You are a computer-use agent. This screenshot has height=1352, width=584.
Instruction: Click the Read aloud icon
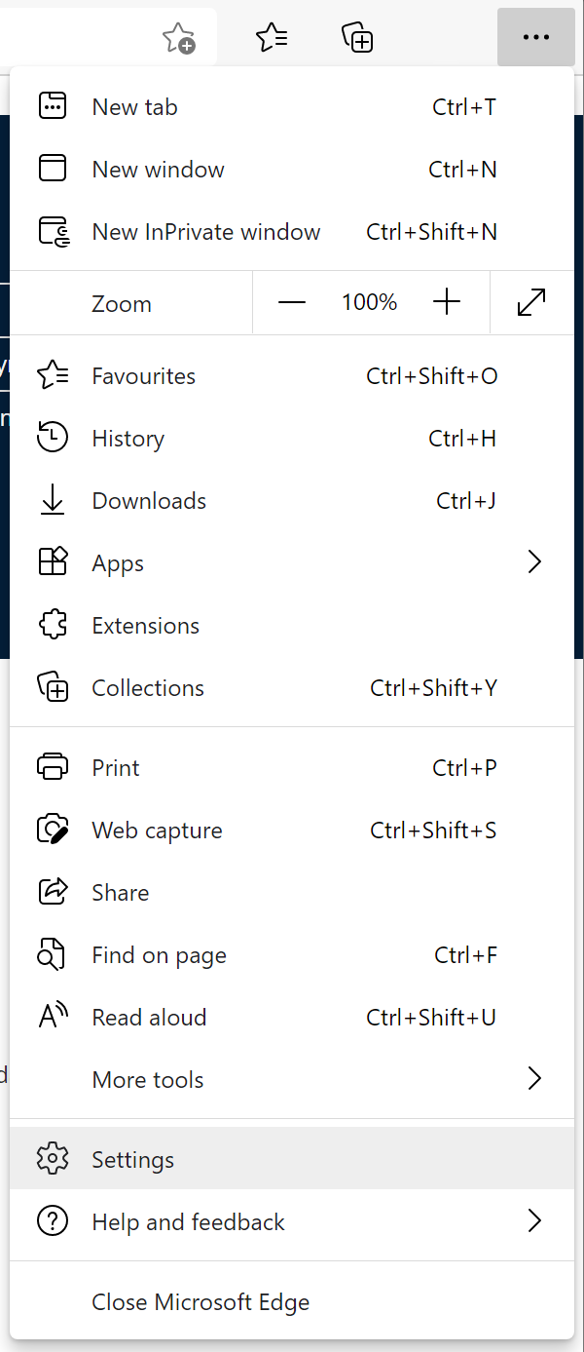pos(53,1017)
